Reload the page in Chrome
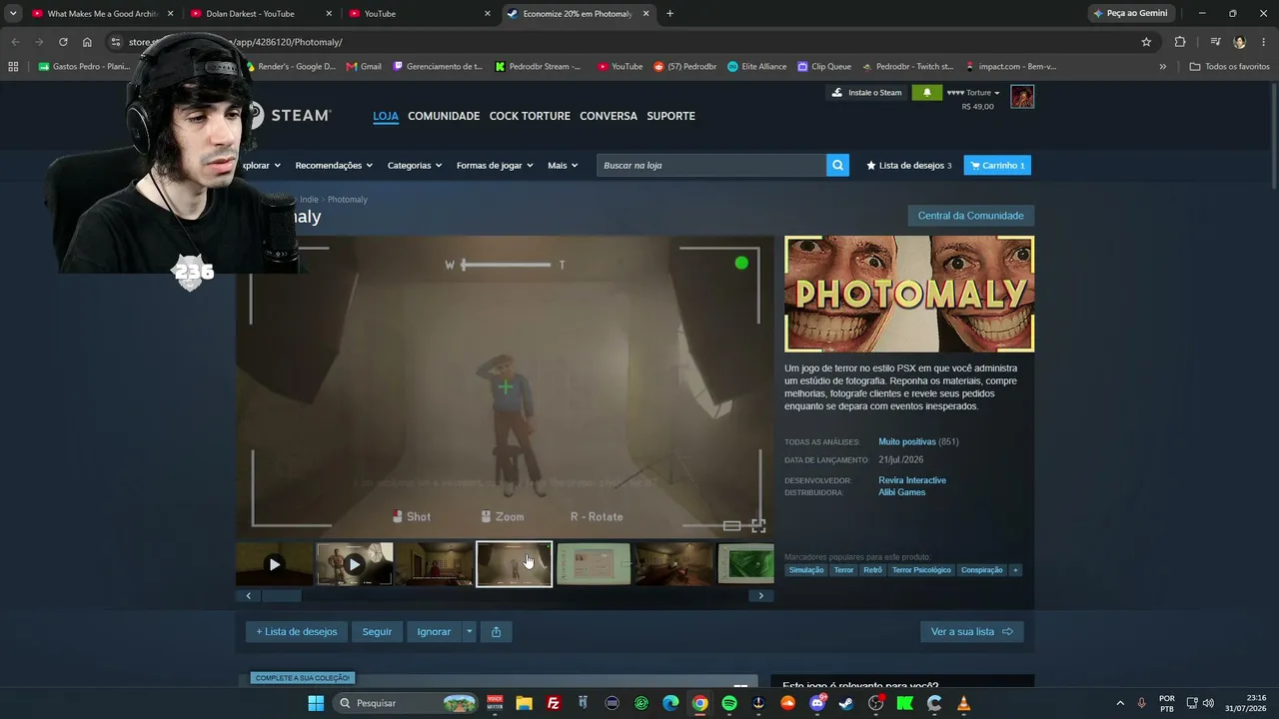 click(63, 42)
